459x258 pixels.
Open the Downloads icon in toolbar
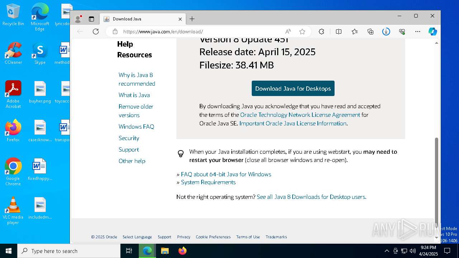[386, 32]
